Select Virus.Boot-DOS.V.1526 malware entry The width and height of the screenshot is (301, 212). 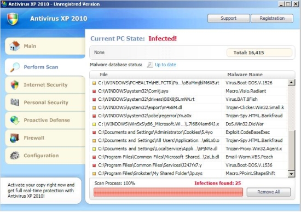tap(249, 83)
